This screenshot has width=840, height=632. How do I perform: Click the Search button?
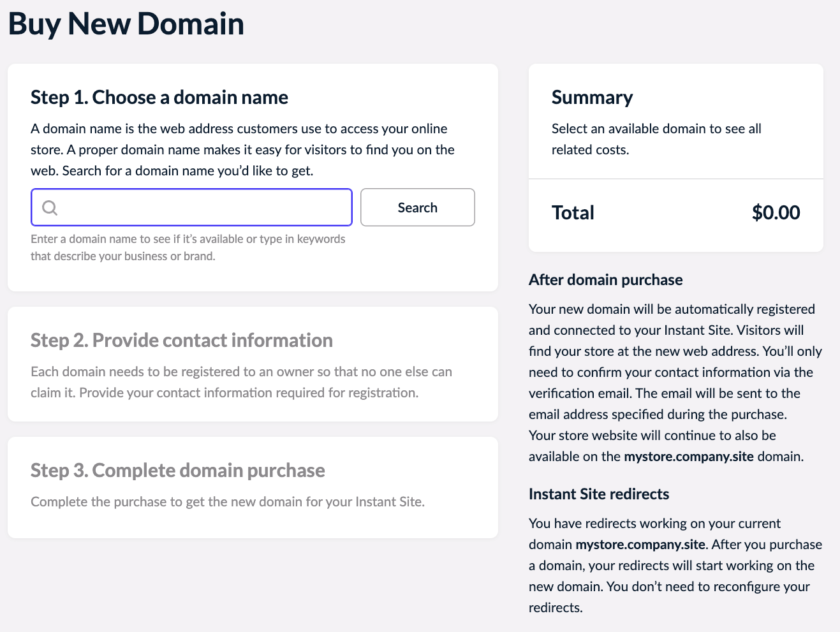[x=418, y=207]
